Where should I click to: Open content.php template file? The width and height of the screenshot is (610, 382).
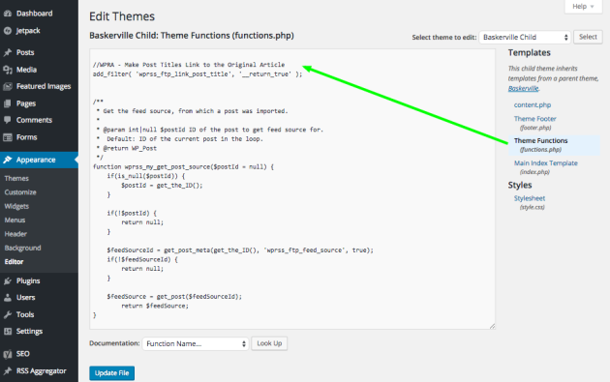pos(533,104)
